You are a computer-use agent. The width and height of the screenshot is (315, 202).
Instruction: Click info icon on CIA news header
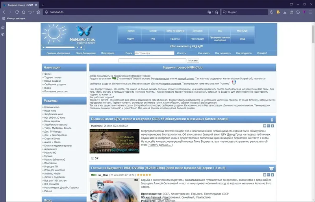[x=272, y=119]
